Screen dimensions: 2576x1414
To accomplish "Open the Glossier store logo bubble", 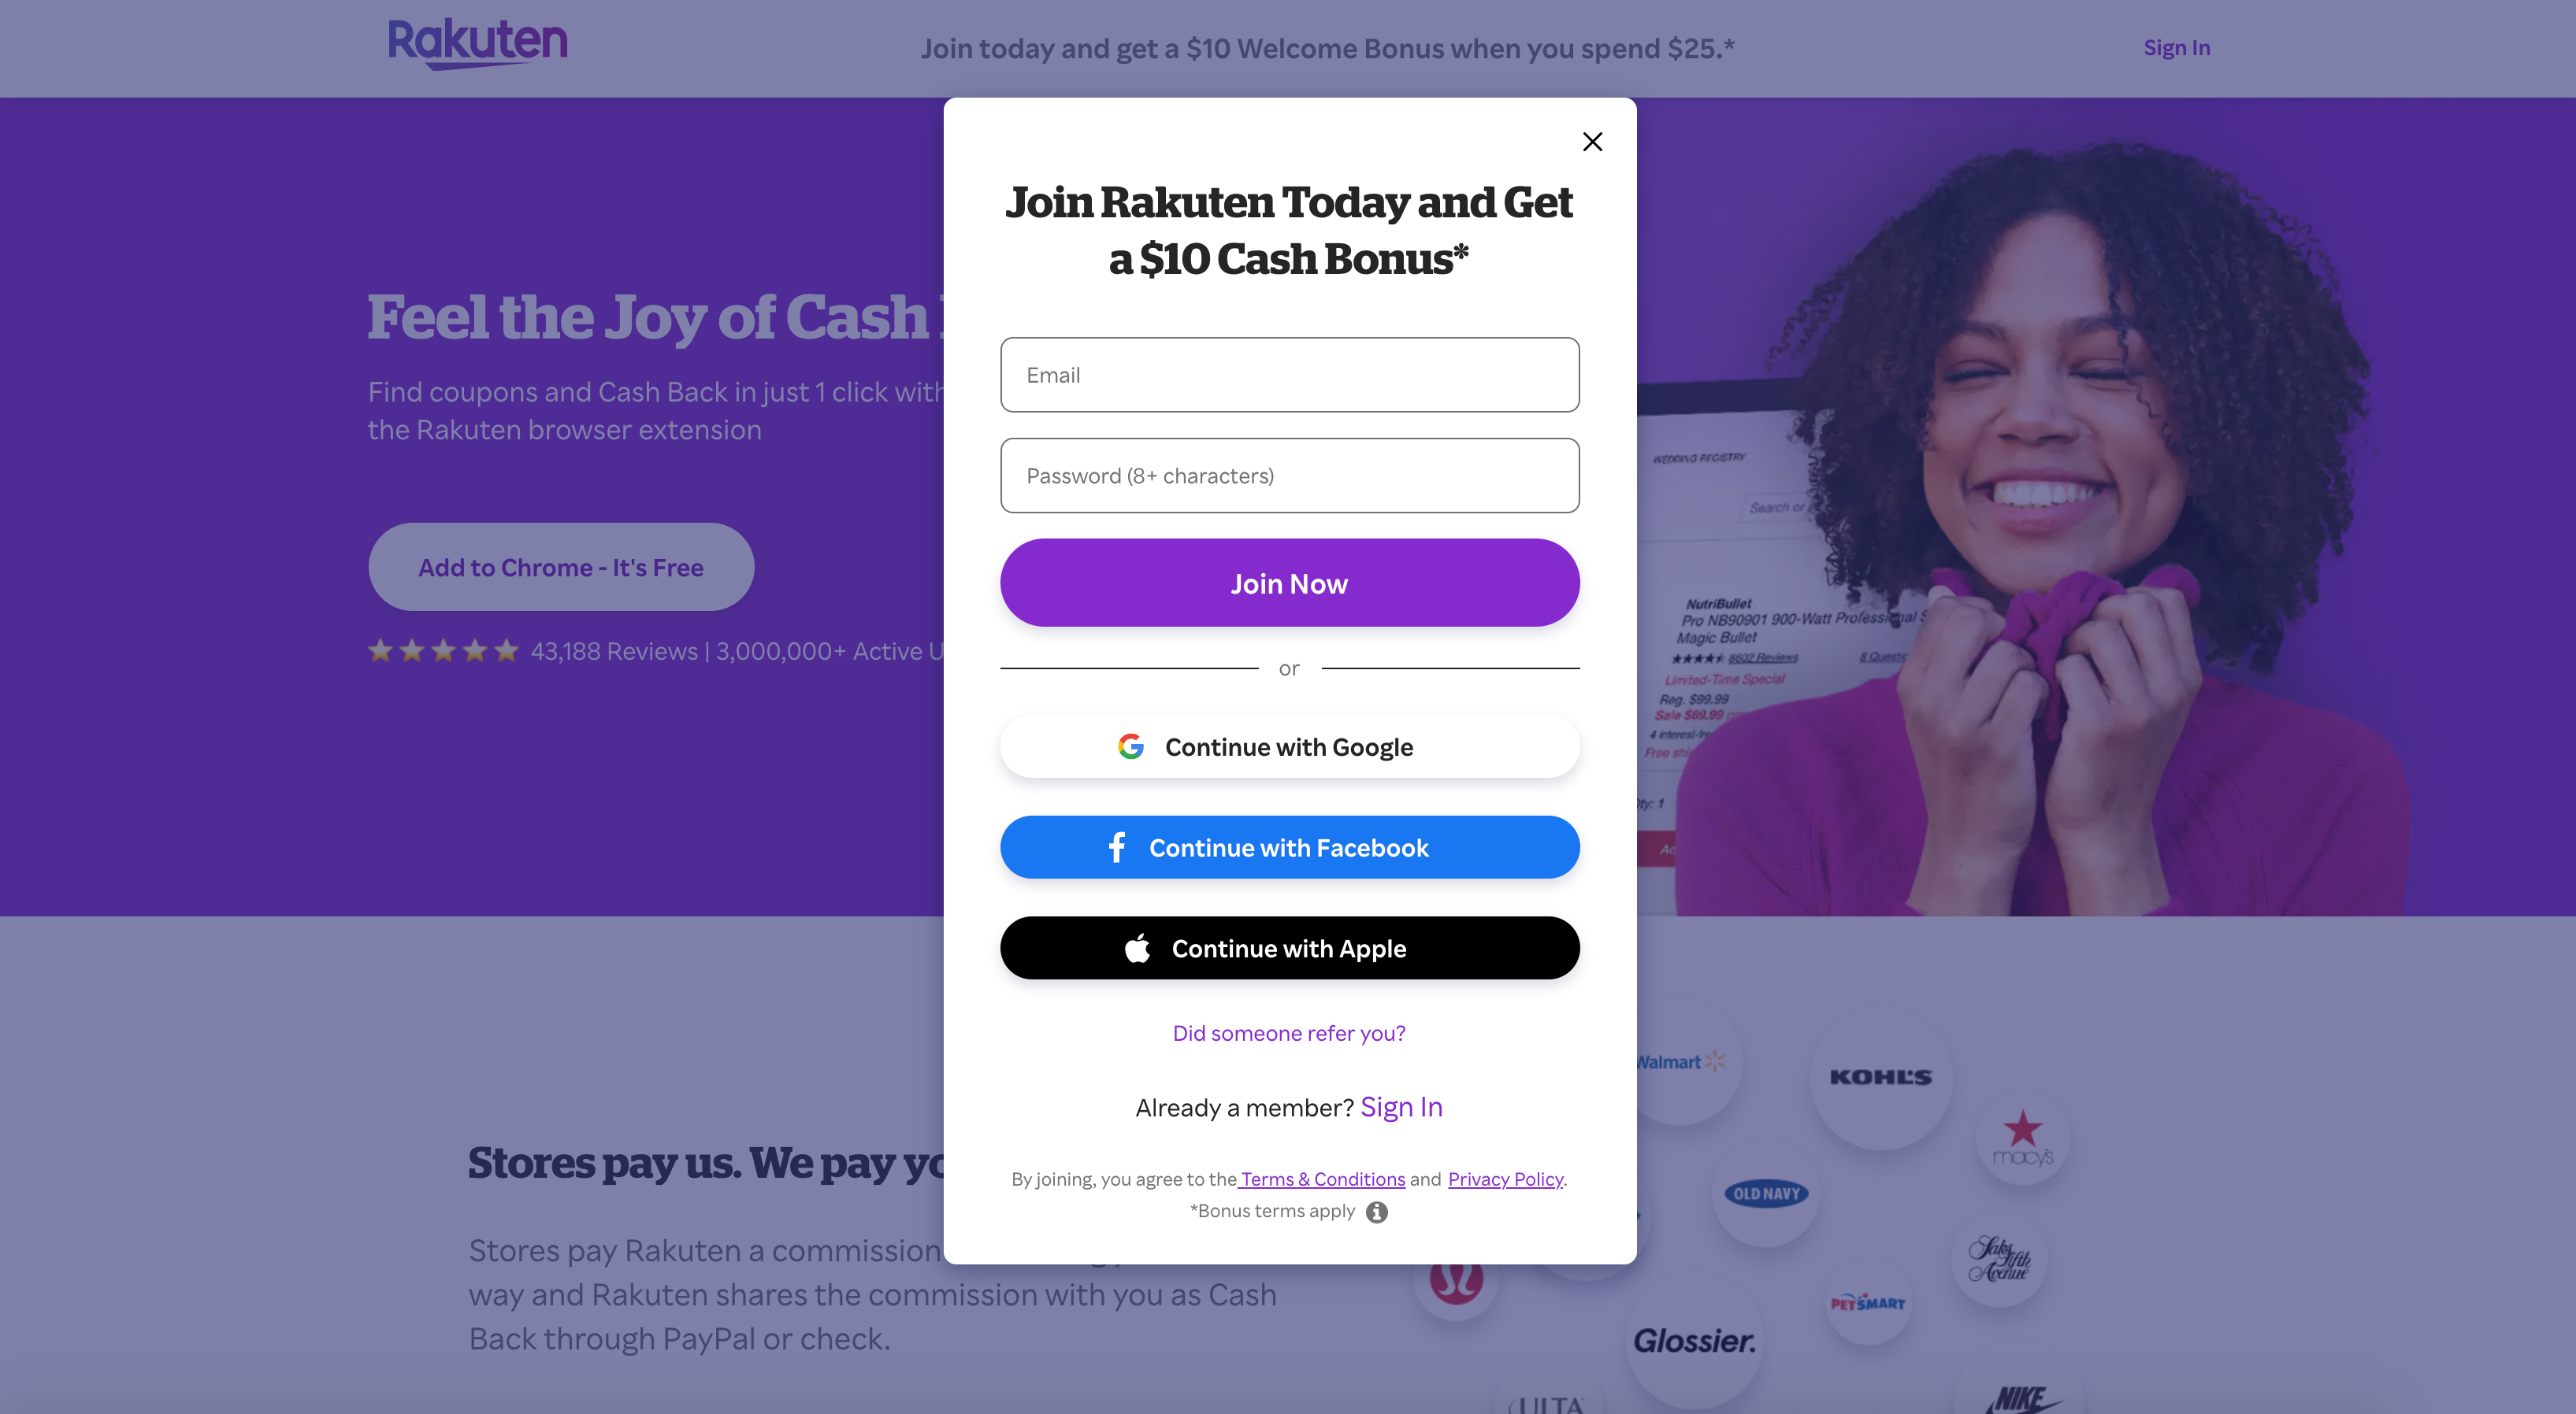I will coord(1694,1341).
